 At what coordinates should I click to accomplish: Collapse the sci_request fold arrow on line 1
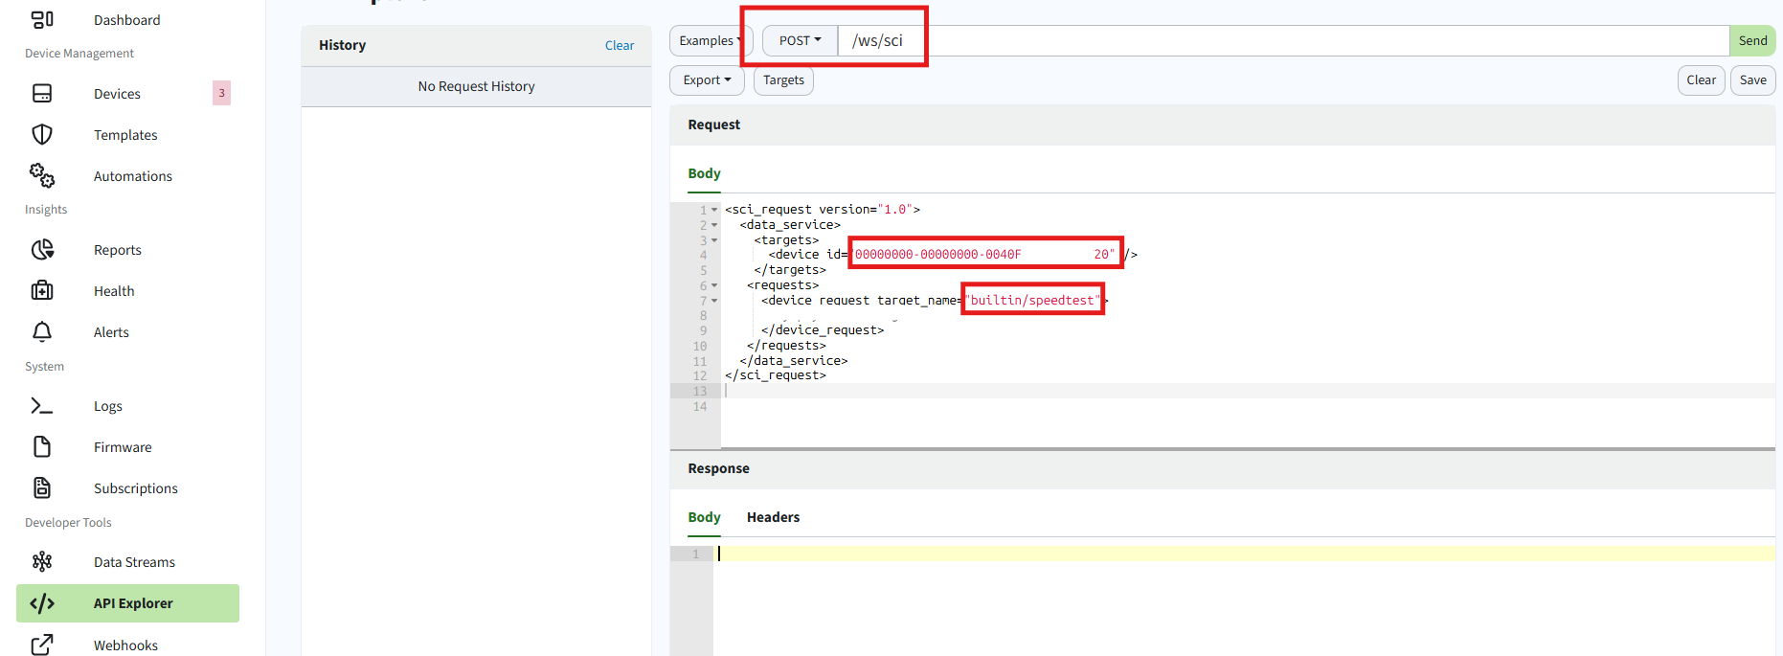(x=714, y=210)
